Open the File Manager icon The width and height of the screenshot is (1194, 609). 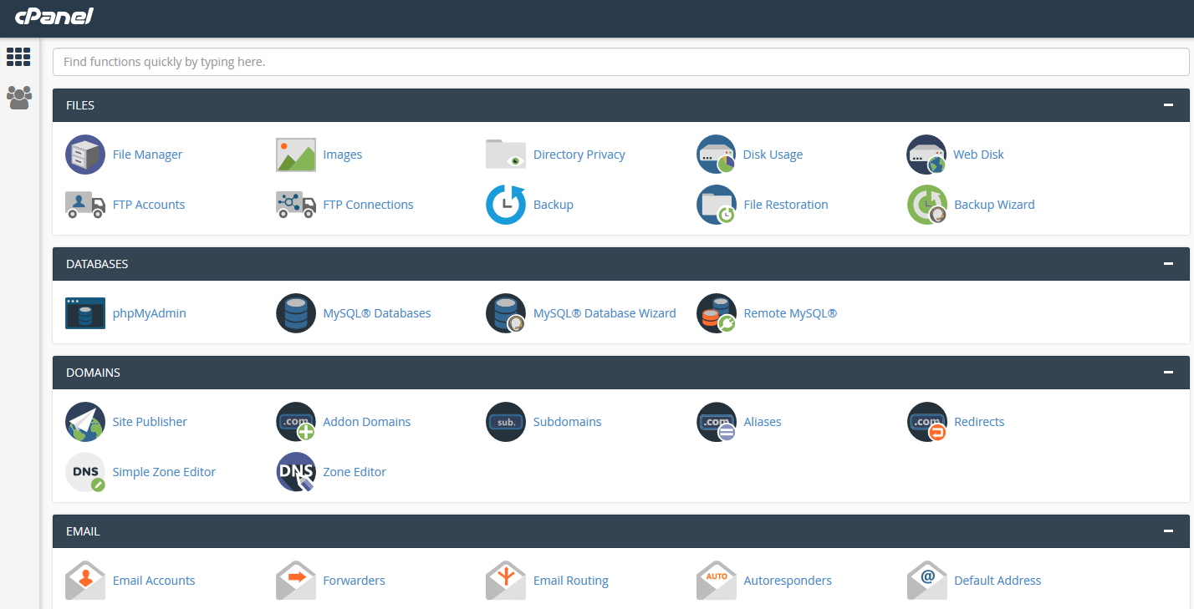pos(85,155)
